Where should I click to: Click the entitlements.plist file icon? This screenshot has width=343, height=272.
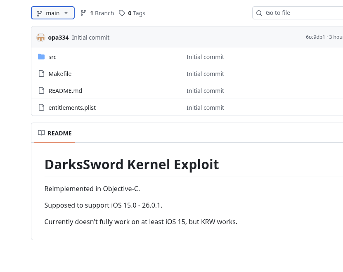click(41, 107)
